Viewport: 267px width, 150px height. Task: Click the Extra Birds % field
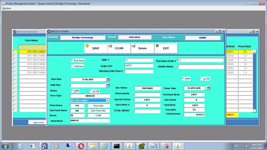(x=147, y=105)
